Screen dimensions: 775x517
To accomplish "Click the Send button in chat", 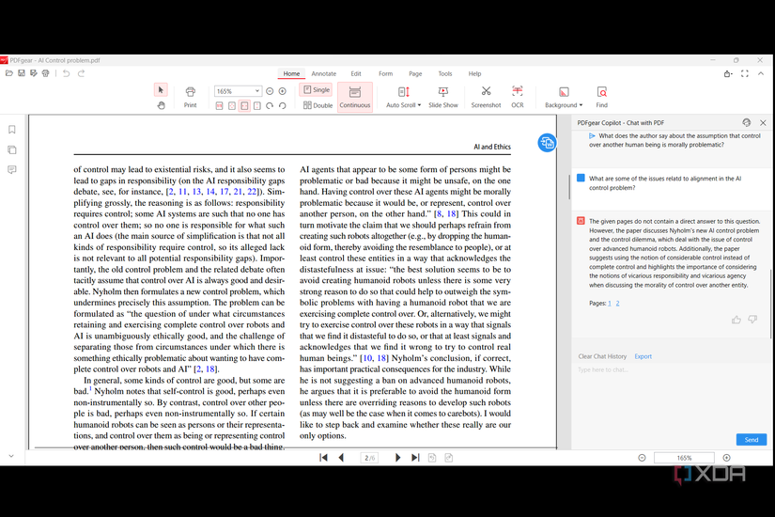I will click(x=751, y=439).
